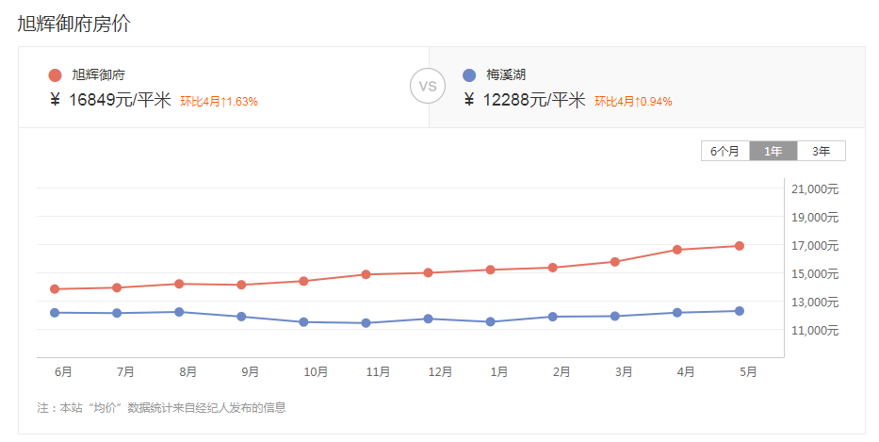Click the VS circle icon
Image resolution: width=879 pixels, height=442 pixels.
click(428, 86)
